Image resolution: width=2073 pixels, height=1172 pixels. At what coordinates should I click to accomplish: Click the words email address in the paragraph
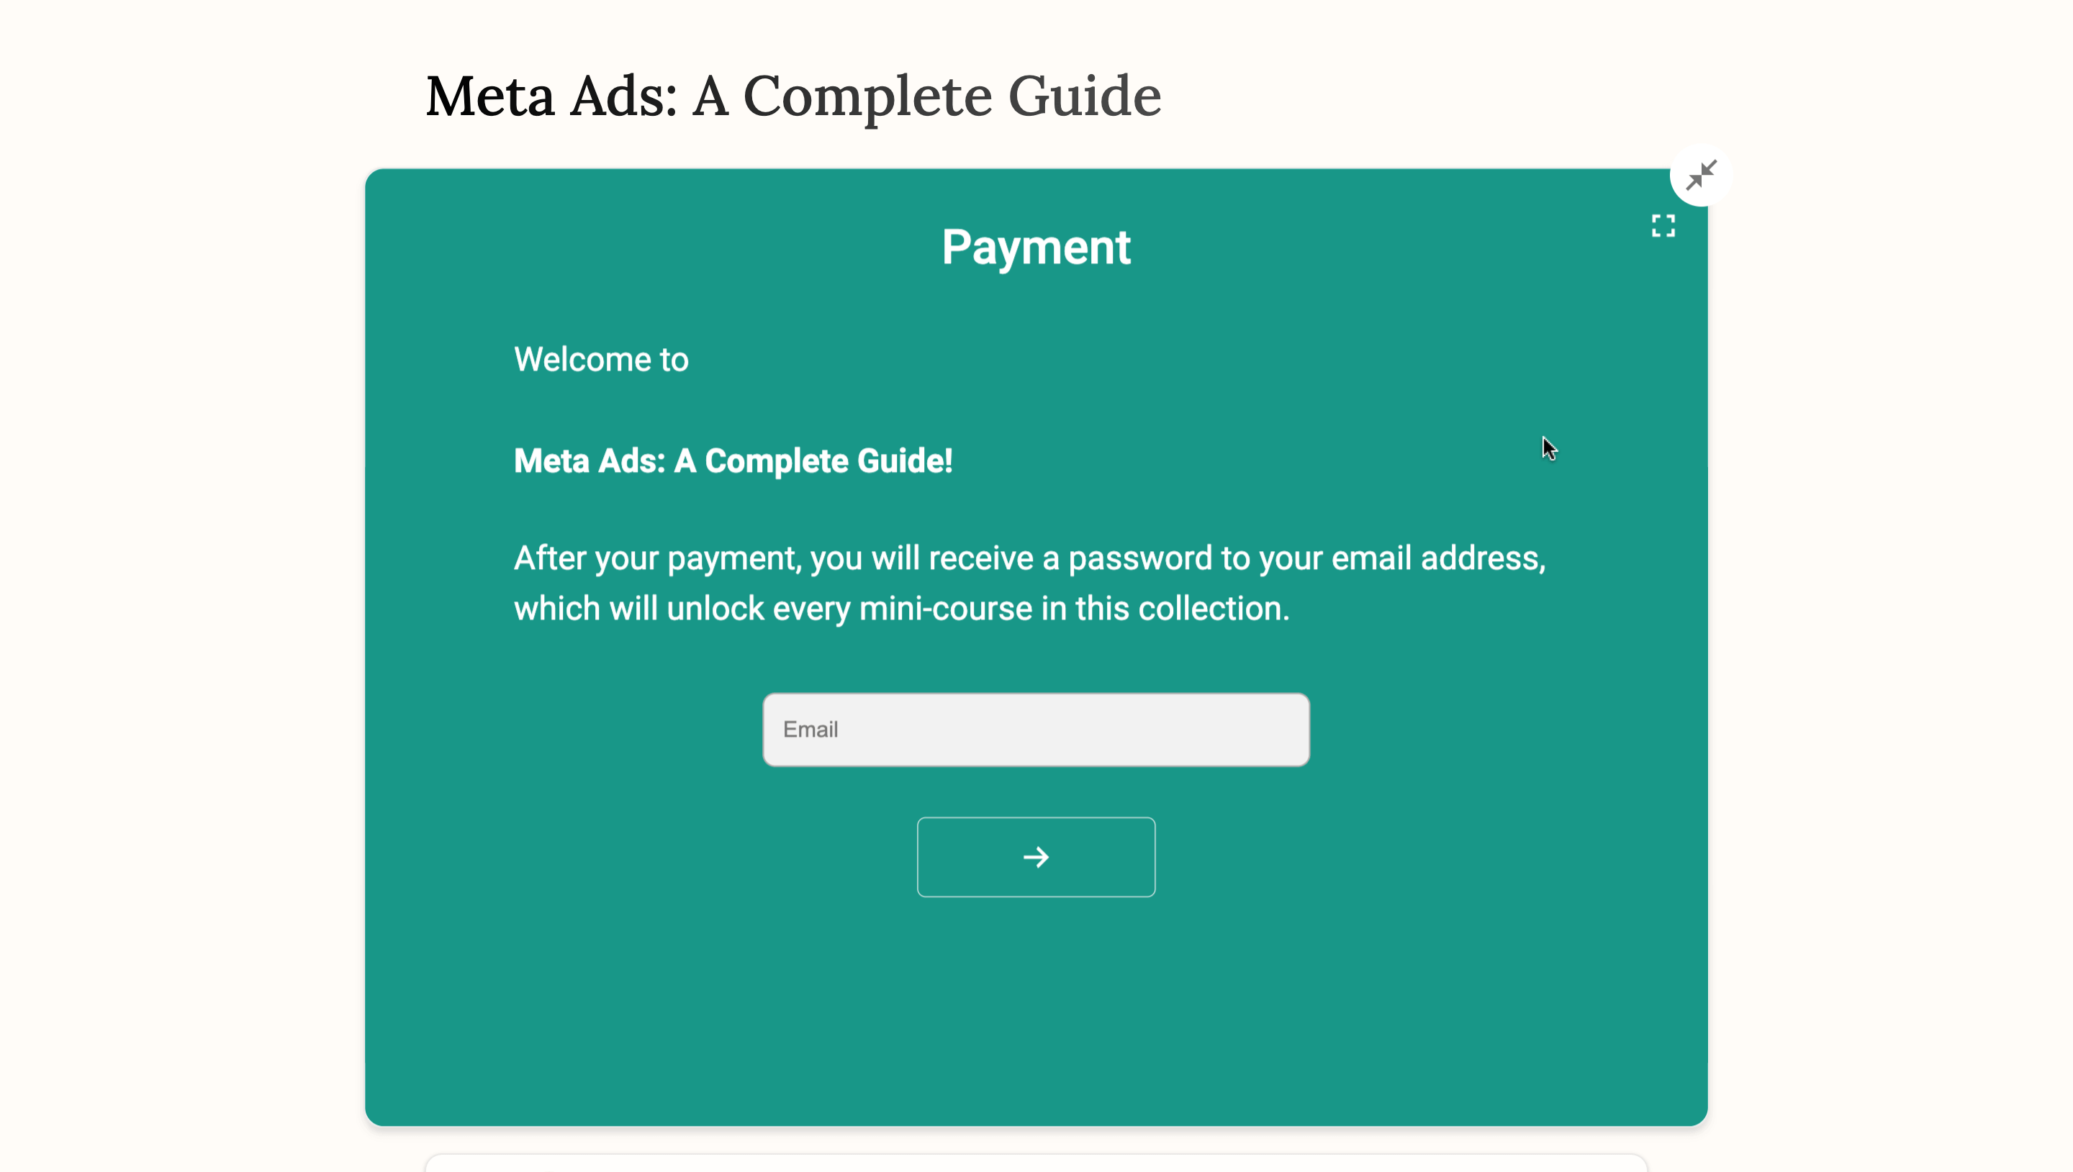pyautogui.click(x=1437, y=558)
